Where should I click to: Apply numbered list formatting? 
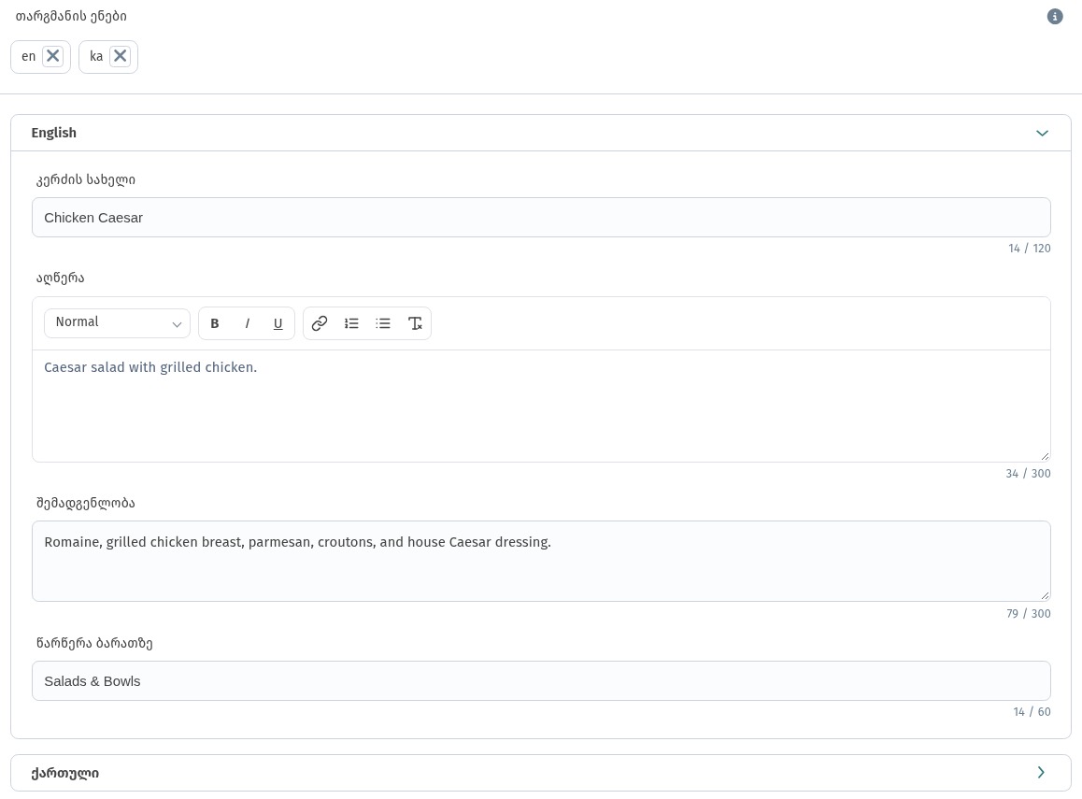pos(351,323)
